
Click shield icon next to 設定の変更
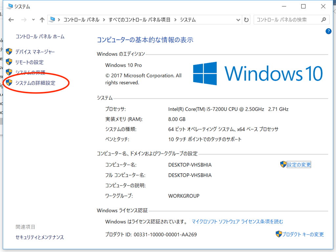(x=283, y=164)
